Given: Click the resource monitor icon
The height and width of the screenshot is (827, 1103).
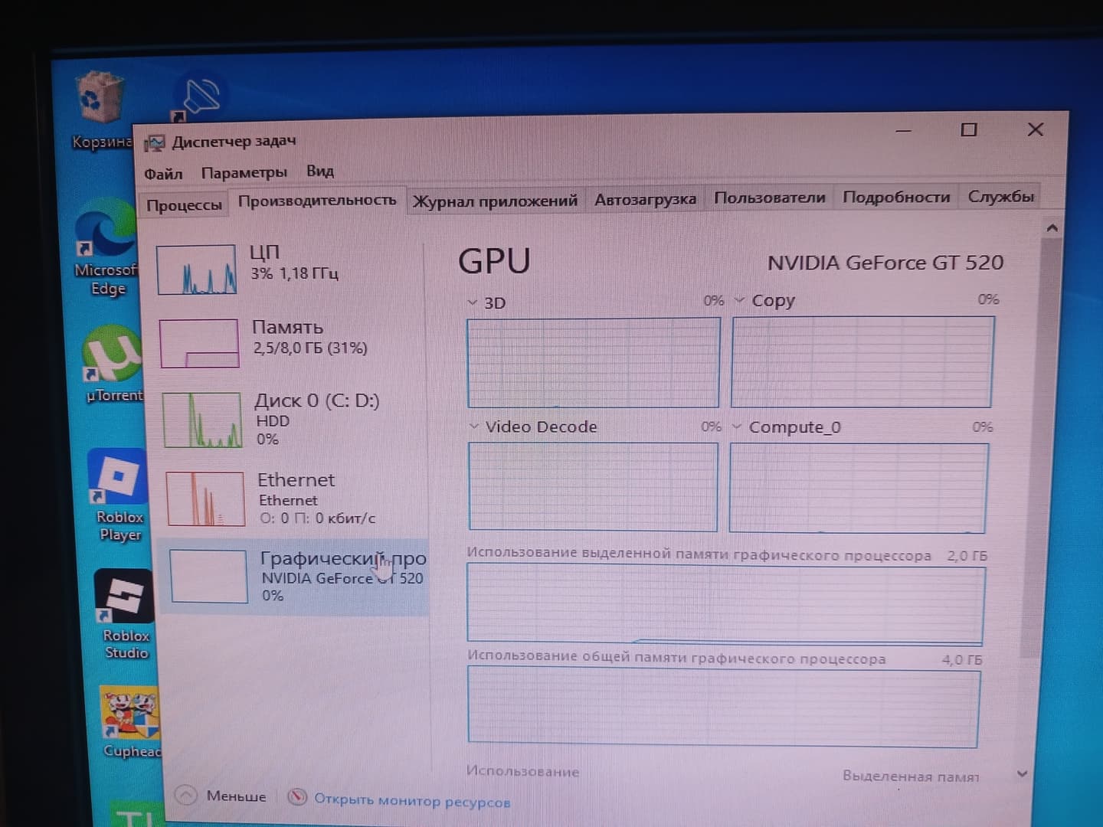Looking at the screenshot, I should (x=297, y=797).
